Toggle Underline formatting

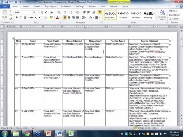25,18
